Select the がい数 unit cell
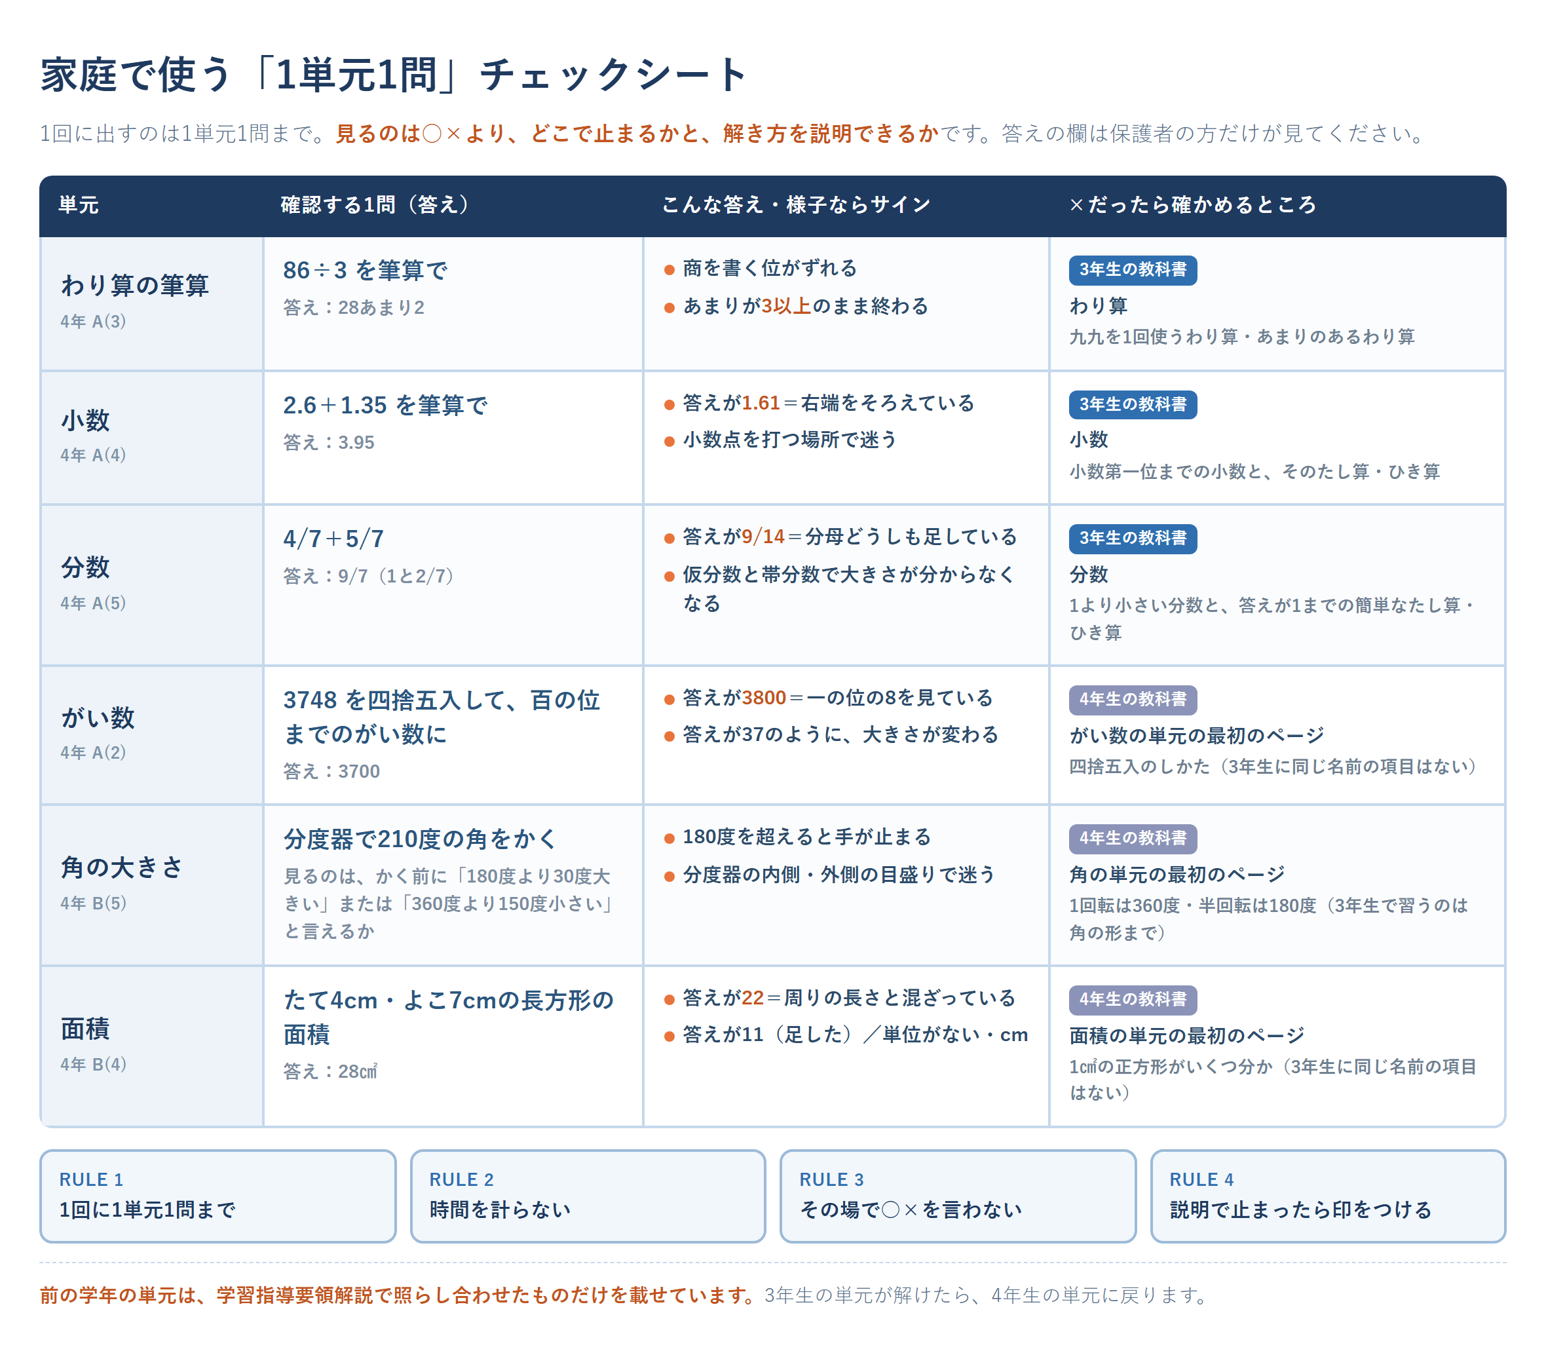 (151, 735)
